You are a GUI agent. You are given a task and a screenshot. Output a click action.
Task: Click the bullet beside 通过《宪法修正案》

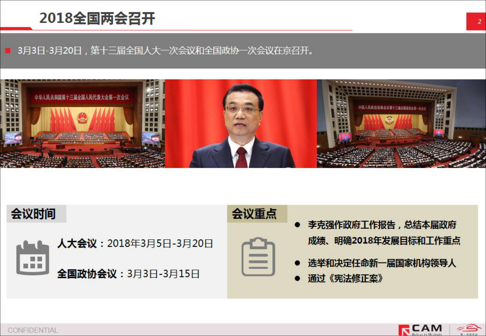tap(297, 279)
